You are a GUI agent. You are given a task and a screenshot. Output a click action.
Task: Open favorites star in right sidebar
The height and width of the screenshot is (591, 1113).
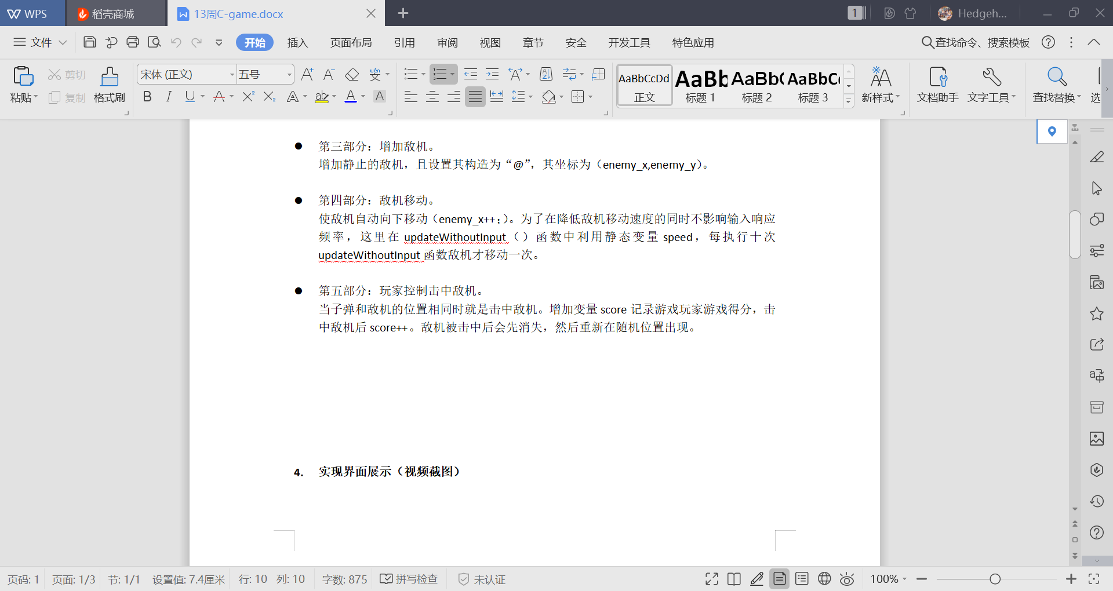tap(1097, 314)
